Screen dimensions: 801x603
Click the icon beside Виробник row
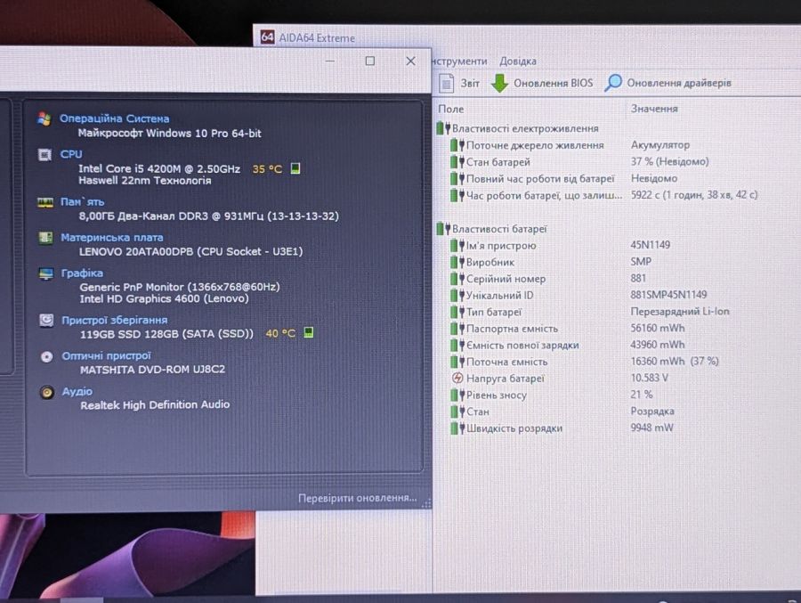[x=457, y=262]
